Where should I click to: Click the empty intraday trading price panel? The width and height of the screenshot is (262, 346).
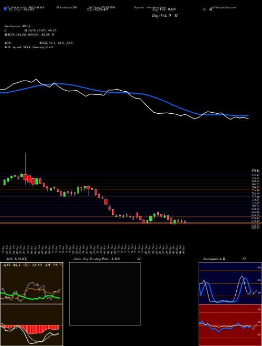pos(105,294)
